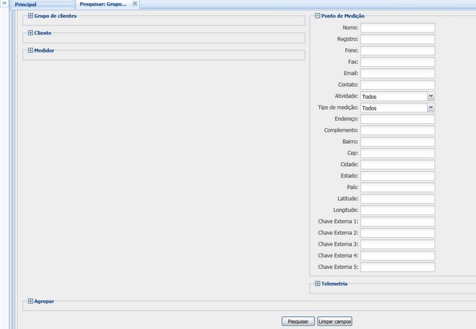Open the Tipo de medição dropdown

tap(430, 108)
